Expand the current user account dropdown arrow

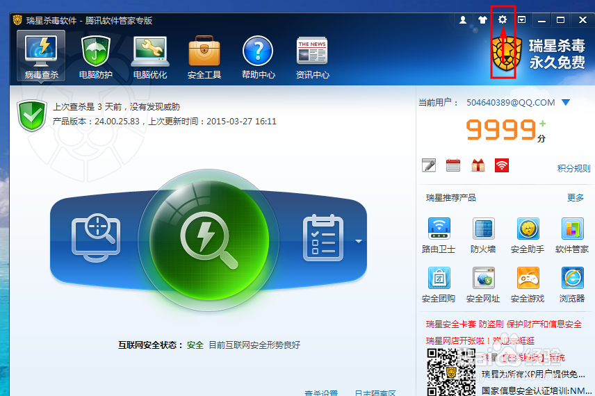pyautogui.click(x=565, y=102)
